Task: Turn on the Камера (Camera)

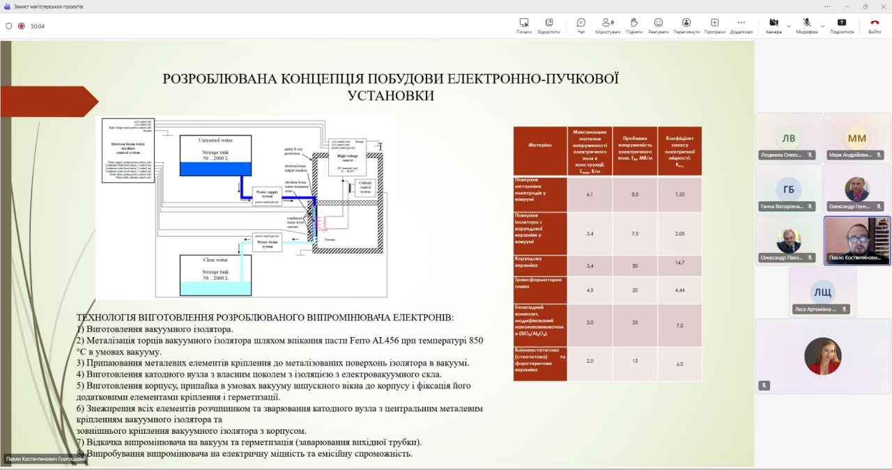Action: tap(774, 26)
